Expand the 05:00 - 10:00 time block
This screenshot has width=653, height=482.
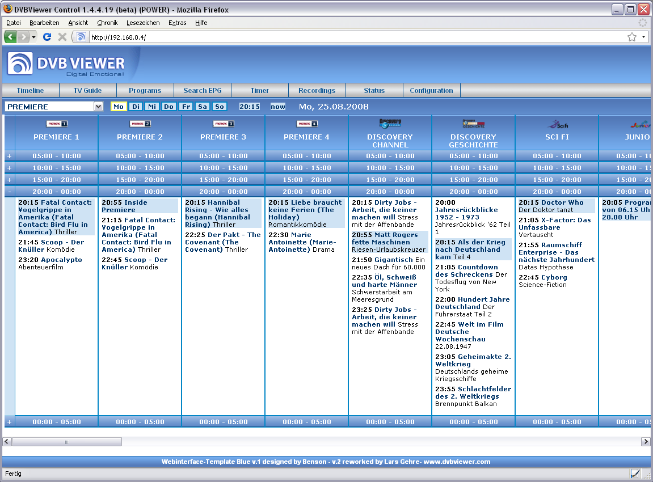tap(9, 156)
